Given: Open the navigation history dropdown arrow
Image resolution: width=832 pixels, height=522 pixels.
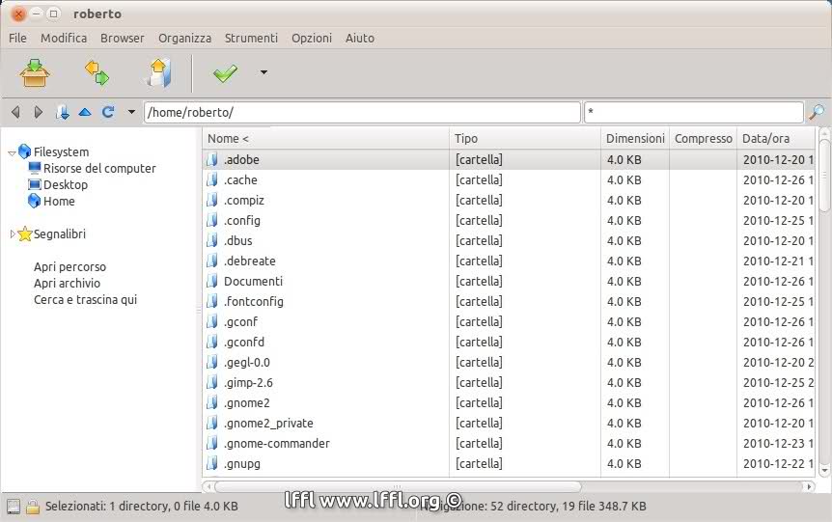Looking at the screenshot, I should click(x=131, y=112).
